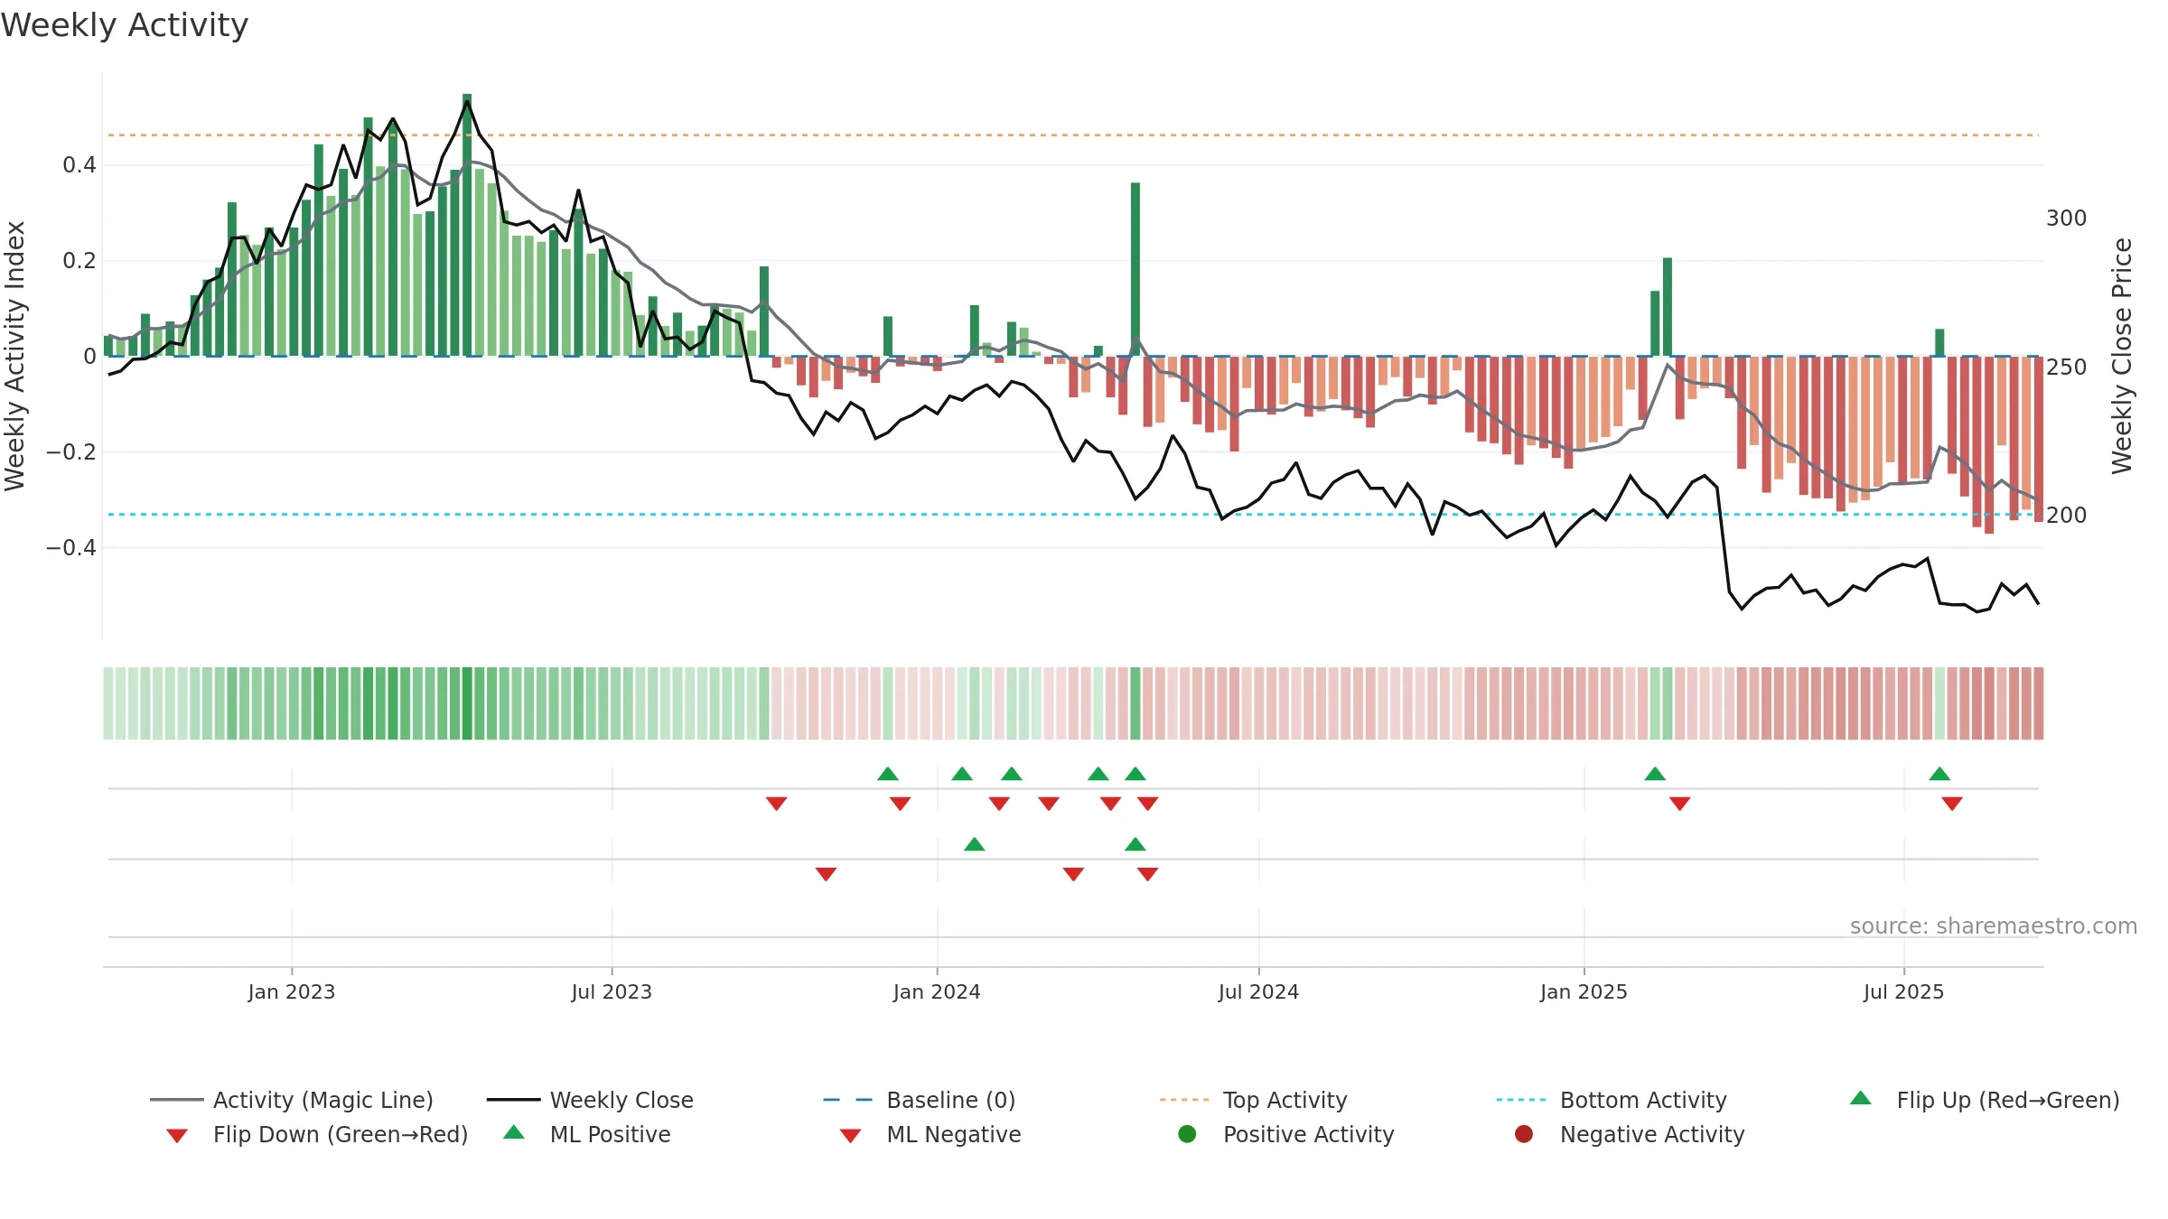Click the tall green spike bar in spring 2024

(1135, 269)
